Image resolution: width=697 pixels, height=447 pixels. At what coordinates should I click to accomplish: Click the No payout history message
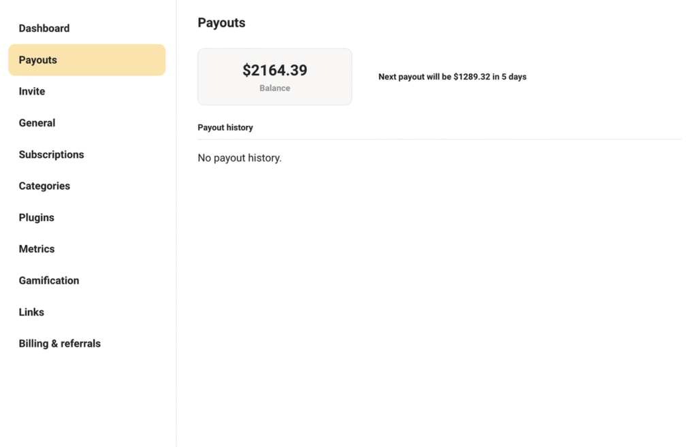[240, 158]
